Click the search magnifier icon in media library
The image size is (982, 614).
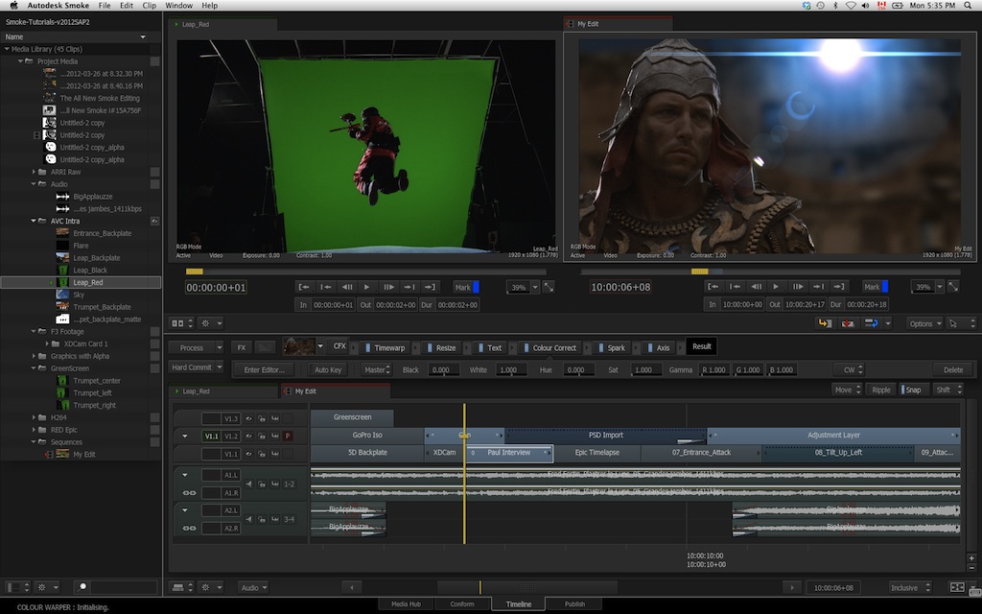coord(82,587)
